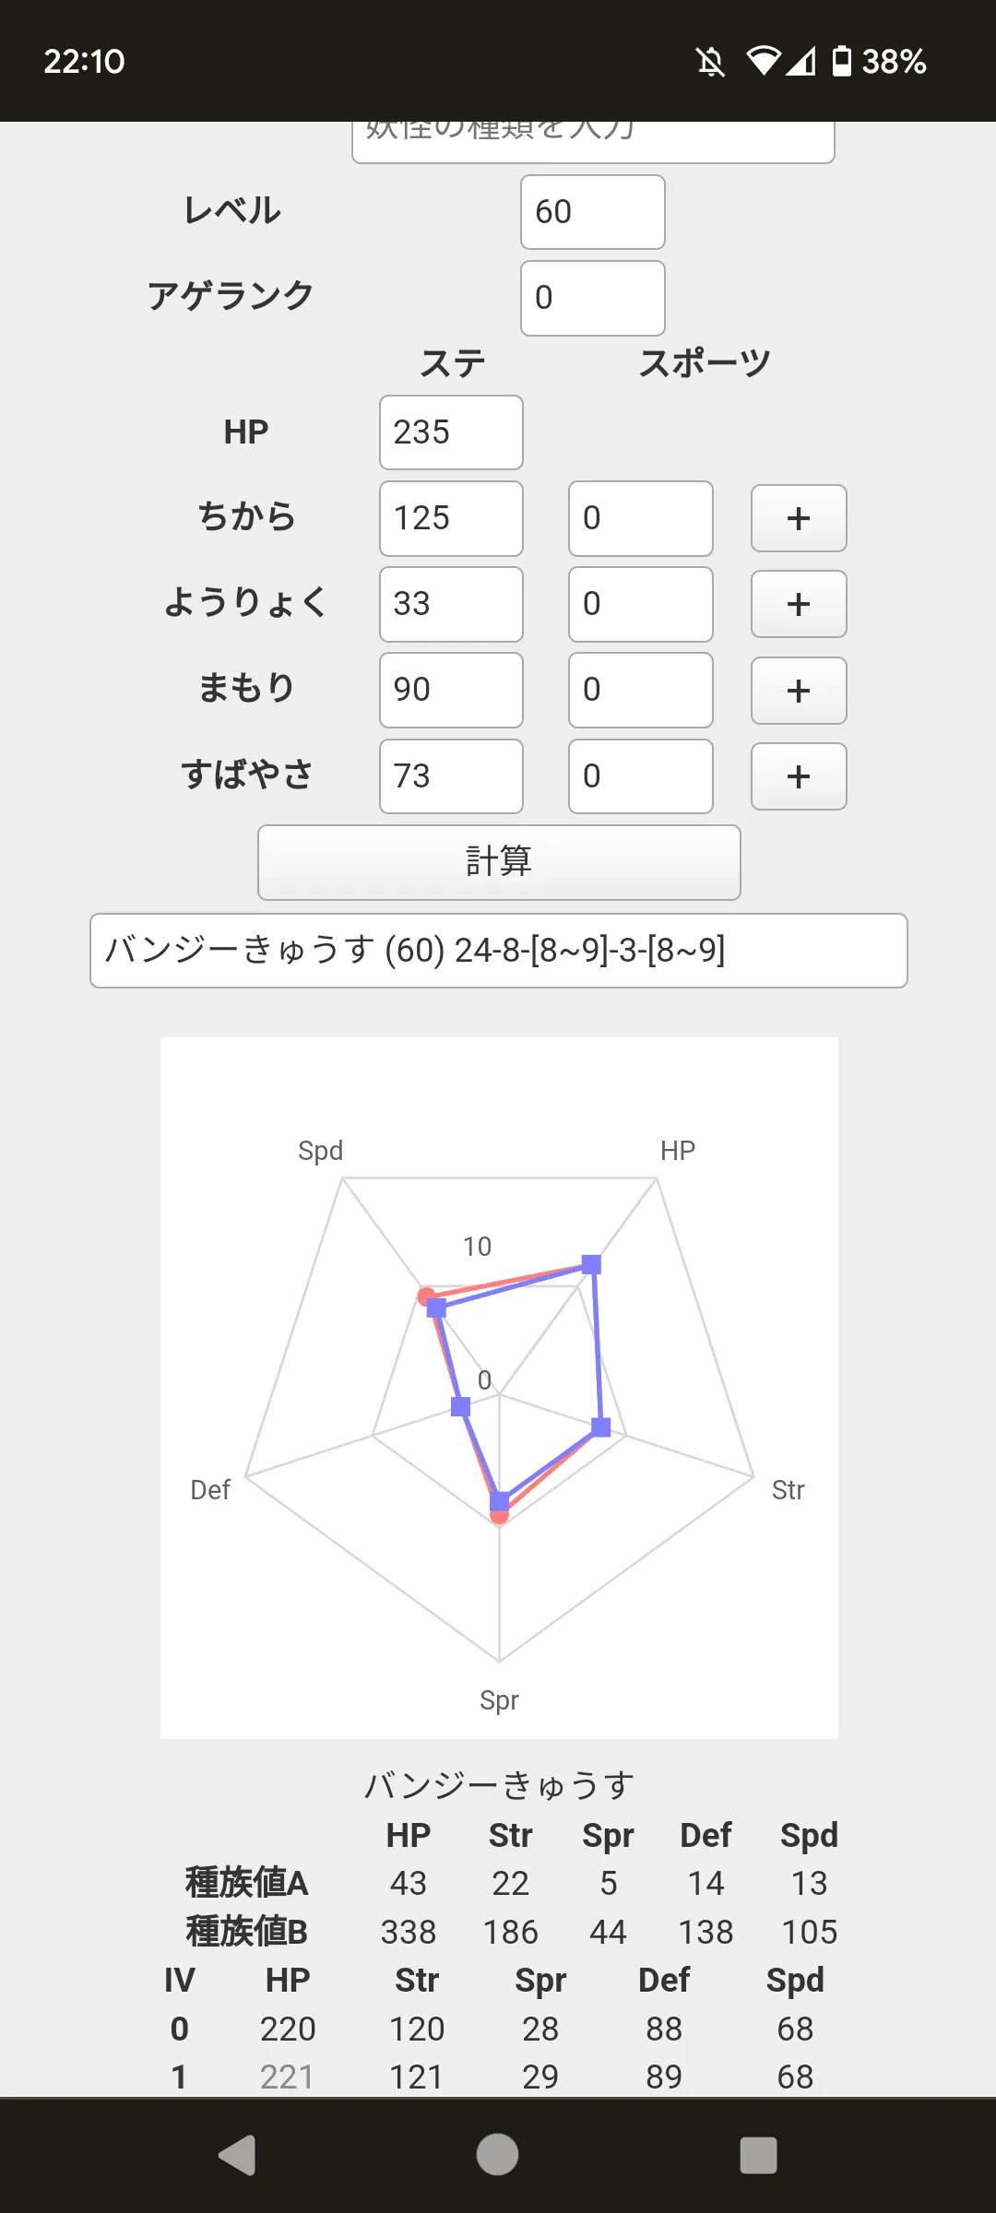Image resolution: width=996 pixels, height=2213 pixels.
Task: Focus the アゲランク input field
Action: 593,298
